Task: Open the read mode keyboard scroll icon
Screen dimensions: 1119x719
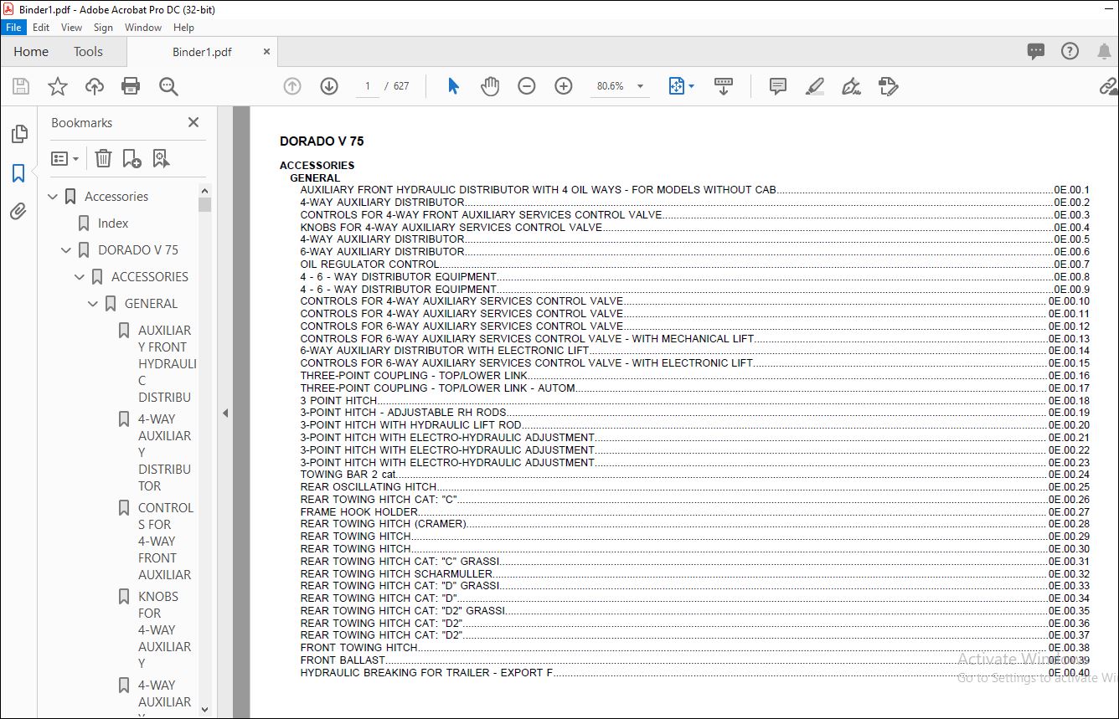Action: tap(724, 86)
